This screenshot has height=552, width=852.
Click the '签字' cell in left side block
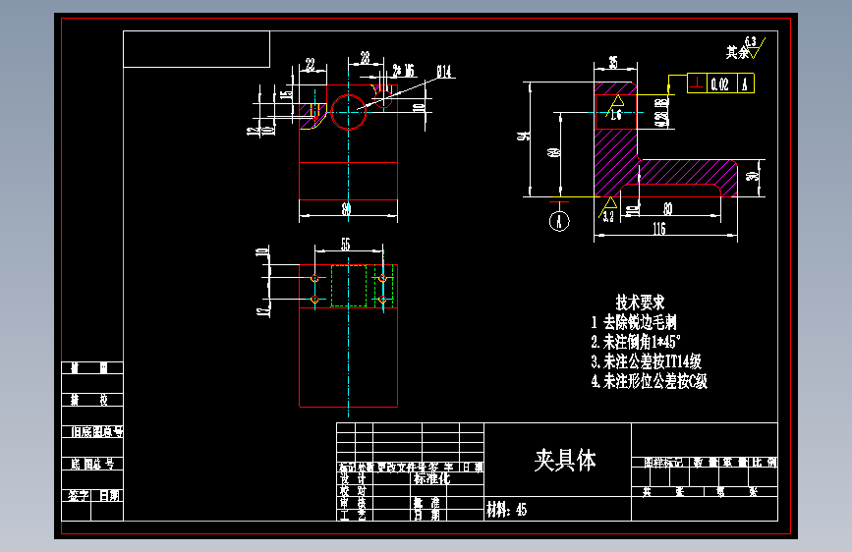78,495
